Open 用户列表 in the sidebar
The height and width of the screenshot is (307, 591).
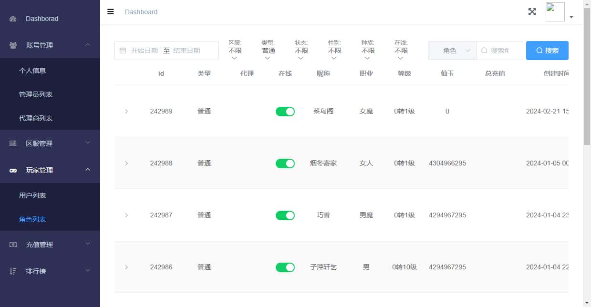pos(32,195)
